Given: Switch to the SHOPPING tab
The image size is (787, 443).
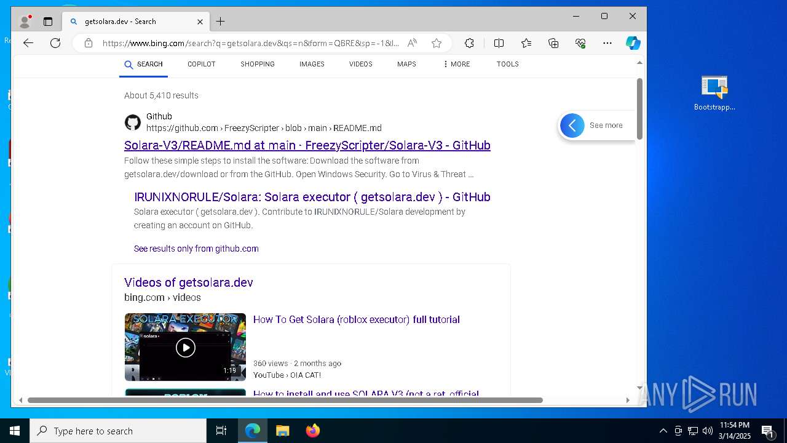Looking at the screenshot, I should point(258,64).
